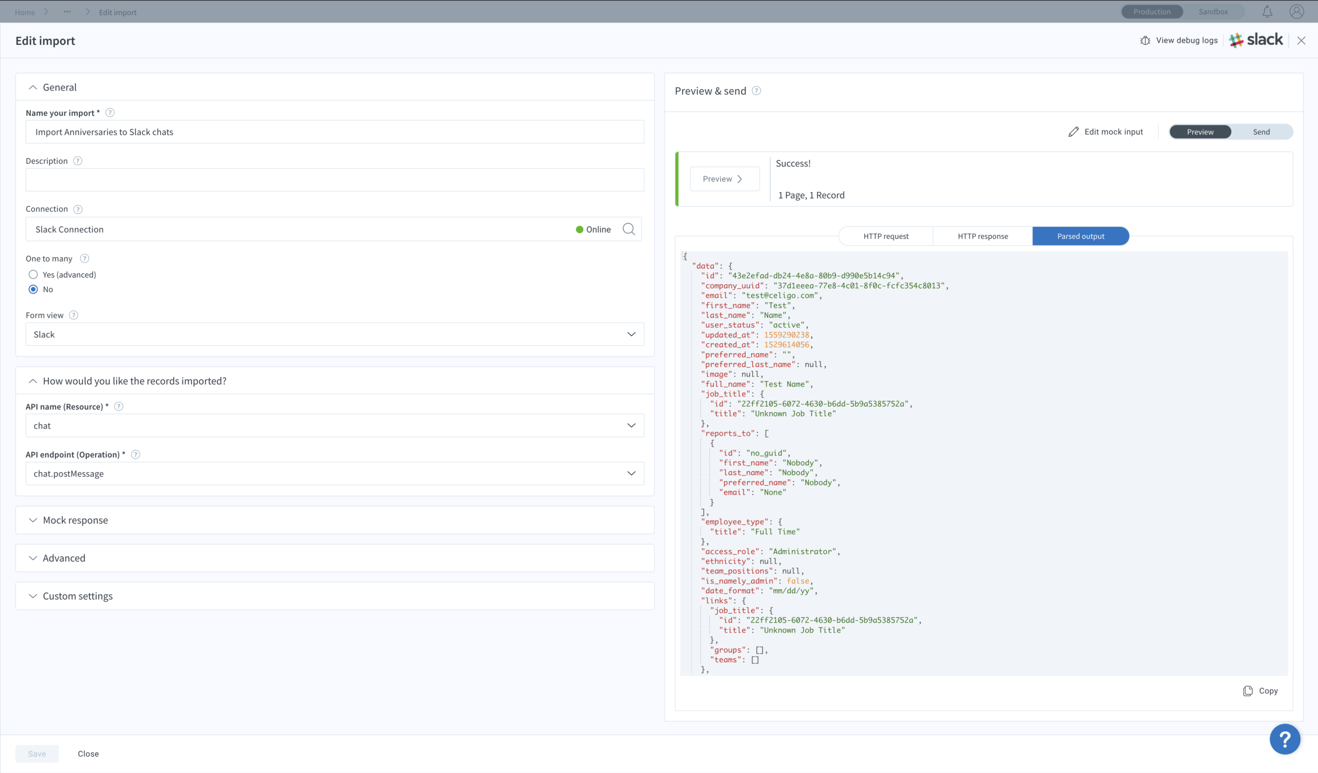Open the notifications bell icon
The height and width of the screenshot is (773, 1318).
[x=1267, y=11]
